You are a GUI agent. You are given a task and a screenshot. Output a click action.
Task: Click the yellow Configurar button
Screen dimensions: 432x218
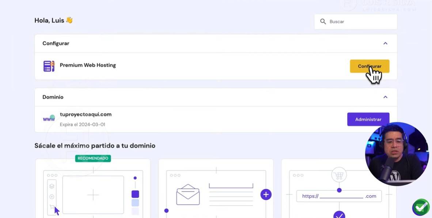click(x=370, y=66)
